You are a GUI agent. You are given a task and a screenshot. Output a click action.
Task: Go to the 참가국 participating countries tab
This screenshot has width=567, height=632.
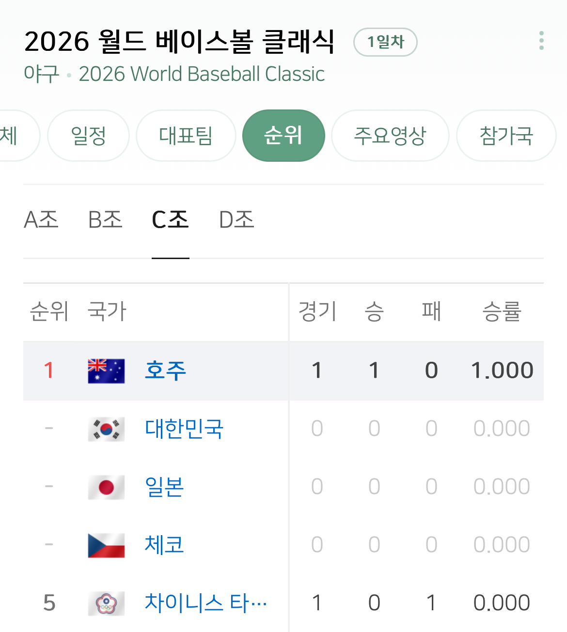506,136
